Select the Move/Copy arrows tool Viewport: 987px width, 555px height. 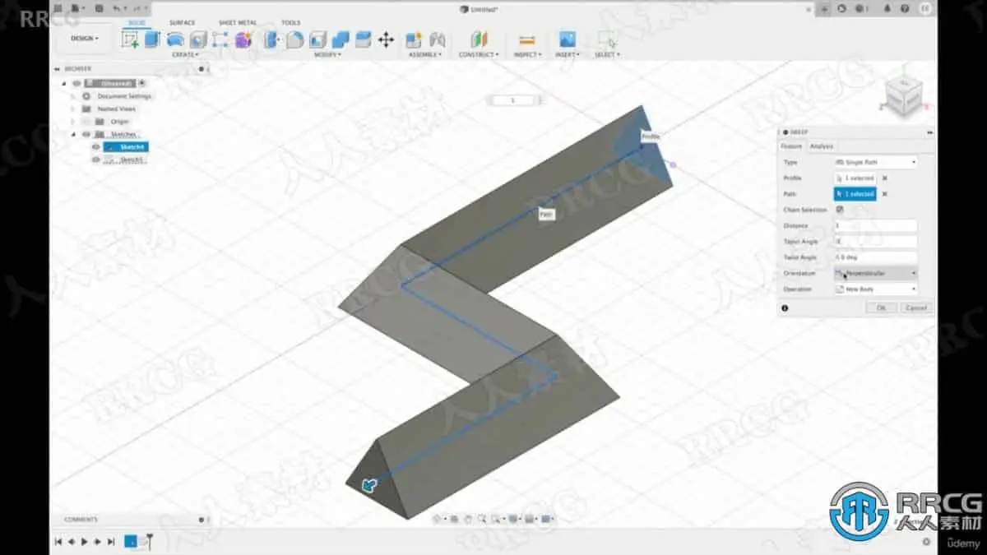(386, 39)
